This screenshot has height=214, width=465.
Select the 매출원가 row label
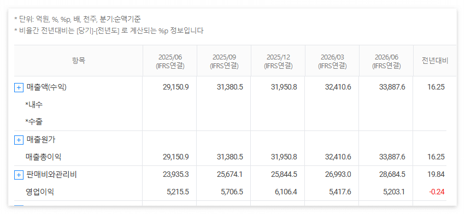[x=40, y=140]
